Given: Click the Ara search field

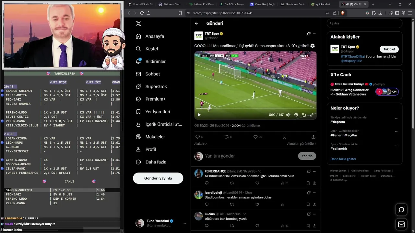Looking at the screenshot, I should 365,23.
